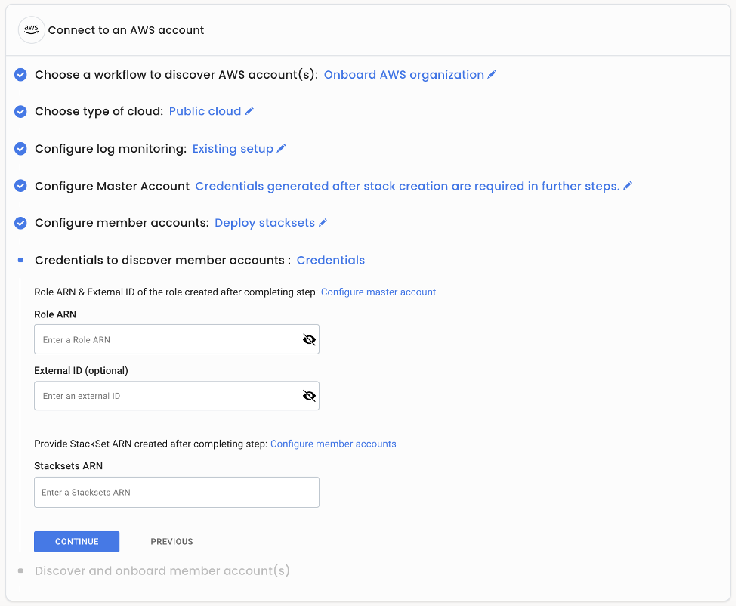Toggle visibility of Role ARN field

(309, 339)
